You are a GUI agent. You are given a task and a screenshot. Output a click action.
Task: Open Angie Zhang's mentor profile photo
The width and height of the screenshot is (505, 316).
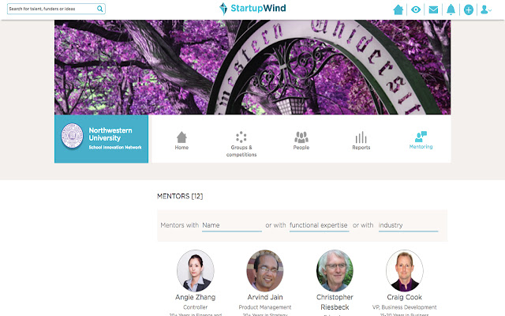(195, 270)
